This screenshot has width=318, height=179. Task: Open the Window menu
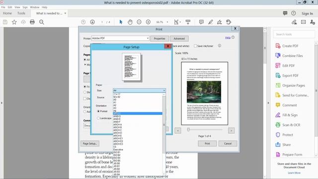(34, 7)
